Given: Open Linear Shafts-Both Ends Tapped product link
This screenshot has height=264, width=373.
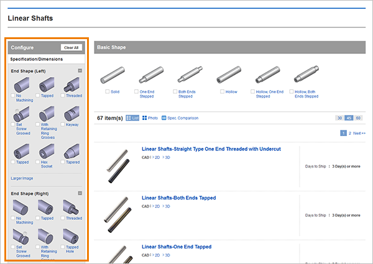Looking at the screenshot, I should tap(178, 198).
